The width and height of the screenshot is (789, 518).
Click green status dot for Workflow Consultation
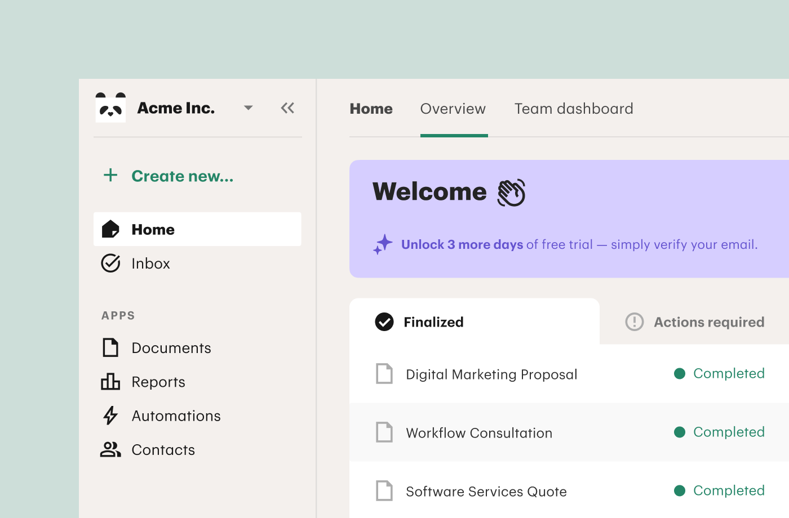[x=680, y=432]
